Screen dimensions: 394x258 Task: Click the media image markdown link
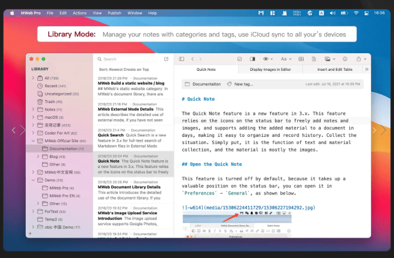[x=248, y=208]
